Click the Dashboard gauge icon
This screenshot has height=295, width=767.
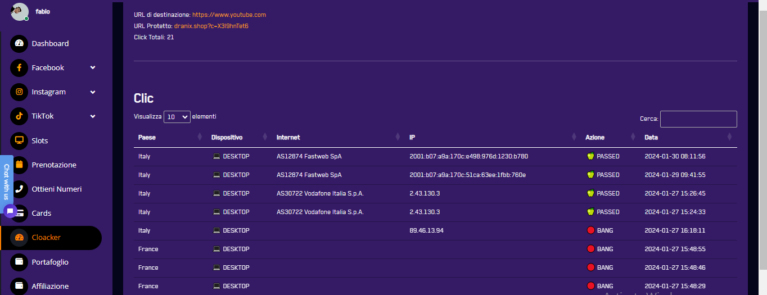point(19,43)
